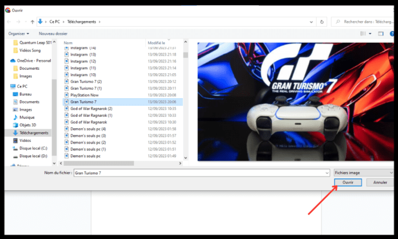The image size is (398, 239).
Task: Click horizontal scrollbar left arrow
Action: click(61, 164)
